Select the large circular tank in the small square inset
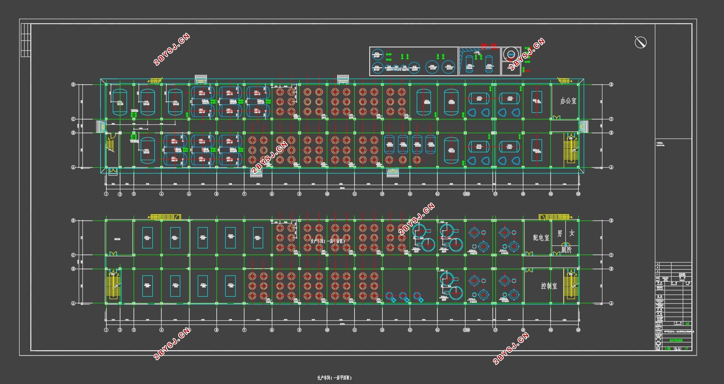This screenshot has height=384, width=724. click(x=510, y=55)
